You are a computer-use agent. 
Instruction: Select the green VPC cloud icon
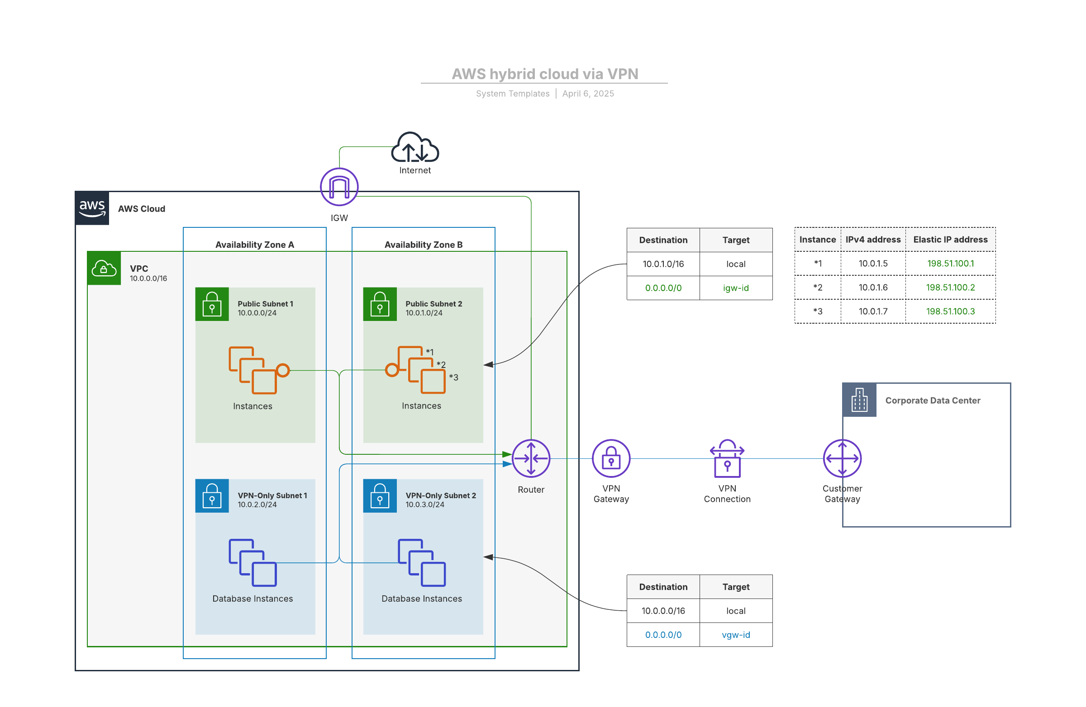click(104, 268)
